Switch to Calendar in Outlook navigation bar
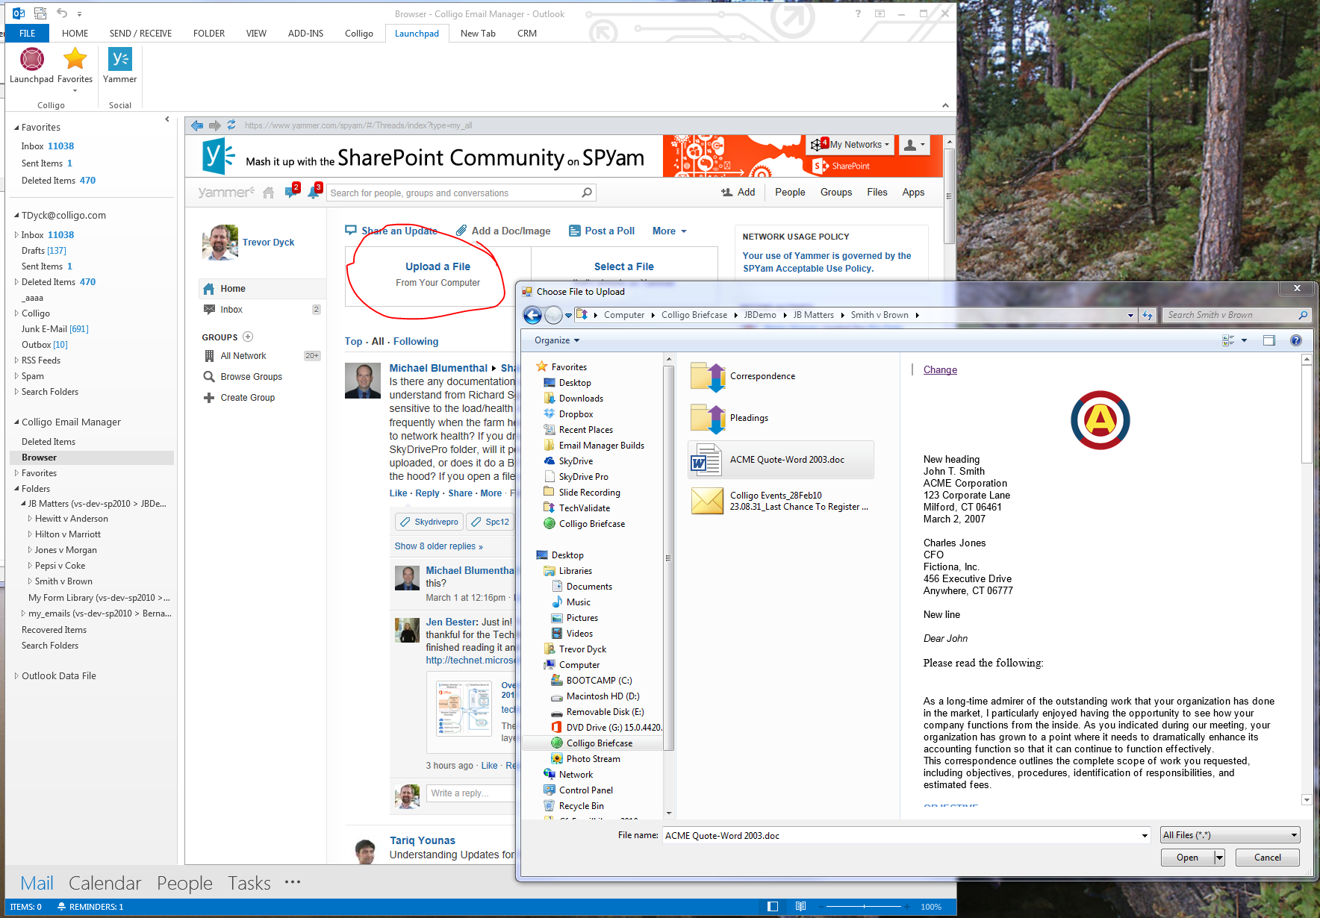The height and width of the screenshot is (918, 1320). 105,884
